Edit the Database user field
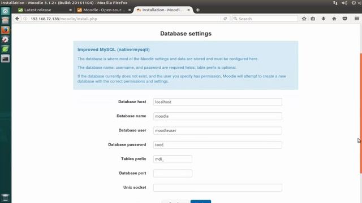The image size is (362, 203). 217,130
